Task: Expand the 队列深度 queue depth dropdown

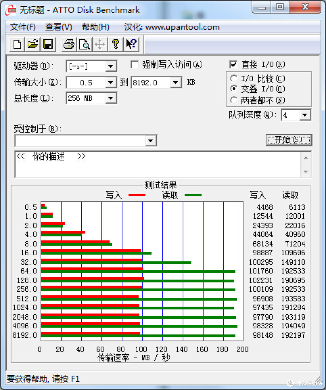Action: (305, 115)
